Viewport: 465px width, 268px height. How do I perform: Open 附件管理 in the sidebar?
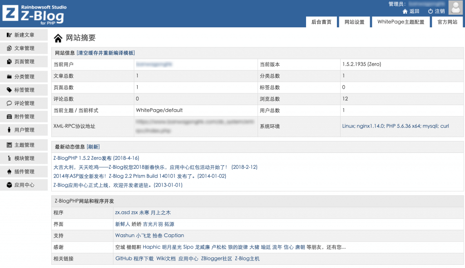click(24, 116)
